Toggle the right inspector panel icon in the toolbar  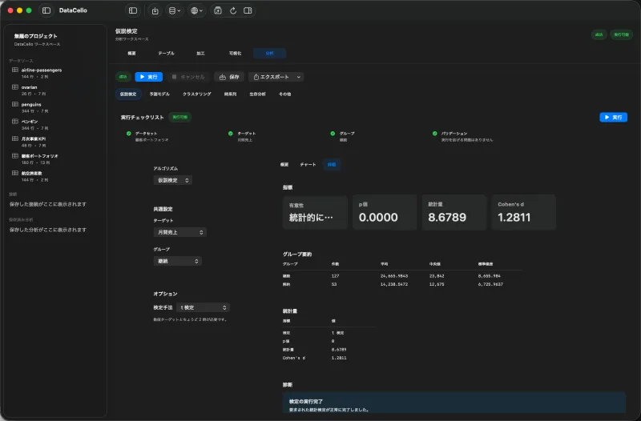248,10
